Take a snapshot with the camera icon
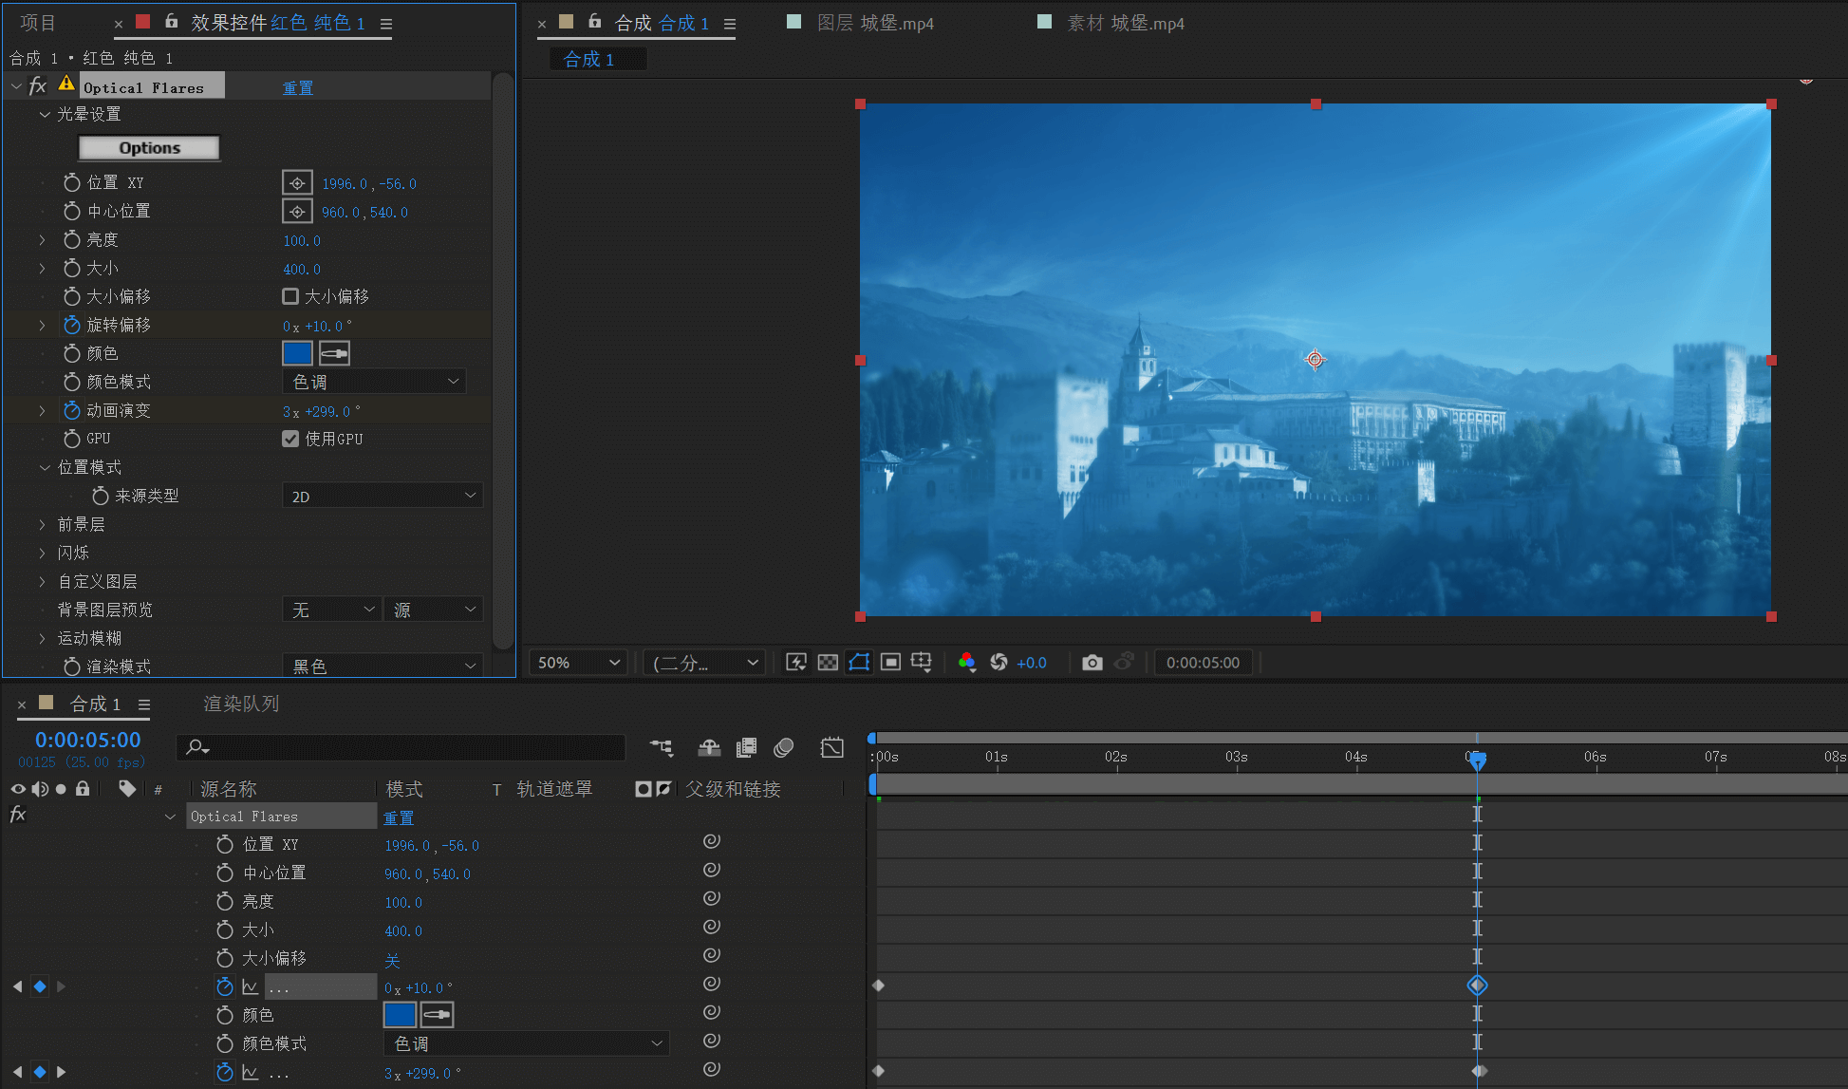Screen dimensions: 1848x1089 point(1092,662)
